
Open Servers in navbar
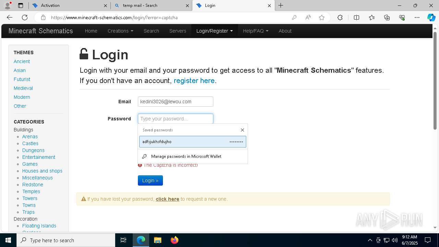point(178,31)
